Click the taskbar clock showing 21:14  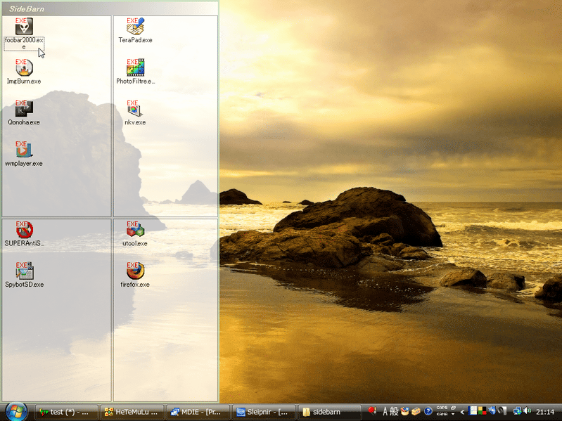coord(545,412)
